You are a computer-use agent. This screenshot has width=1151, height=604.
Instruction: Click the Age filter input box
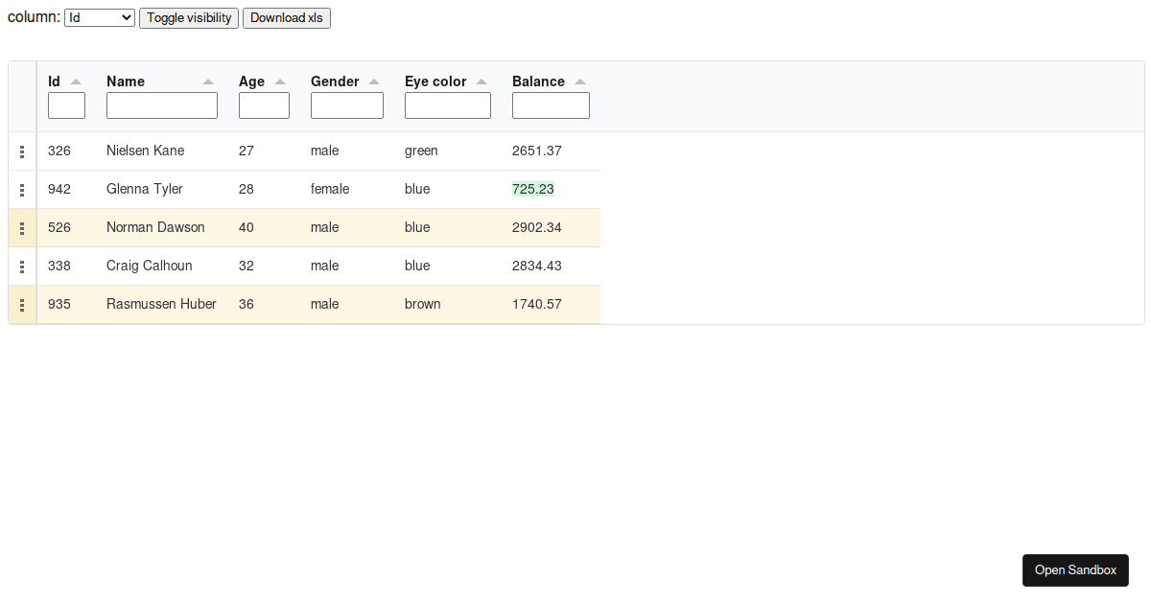264,105
